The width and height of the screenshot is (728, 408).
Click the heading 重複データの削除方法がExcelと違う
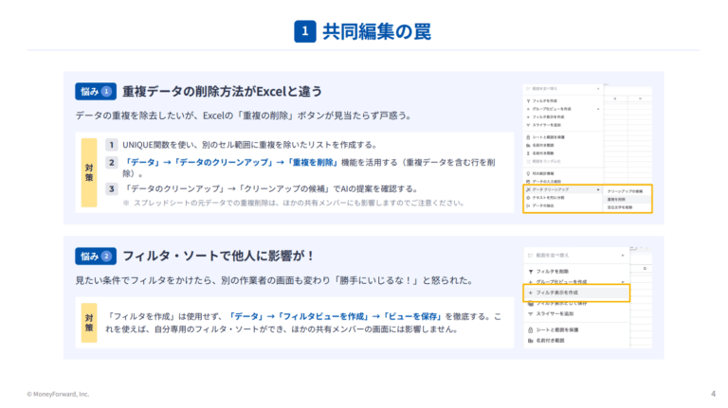click(x=222, y=91)
